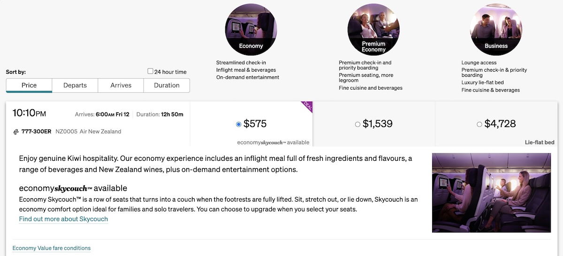Screen dimensions: 563x256
Task: Enable the 24 hour time checkbox
Action: [x=151, y=72]
